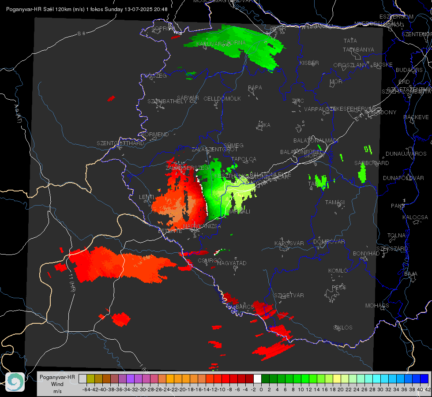Click the NAGYATAD label
432x397 pixels.
click(232, 263)
